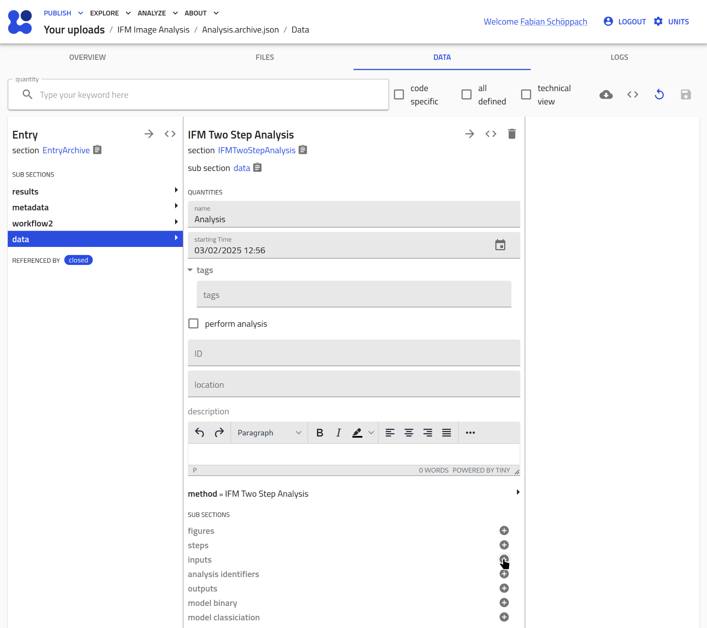The width and height of the screenshot is (707, 628).
Task: Delete the IFM Two Step Analysis section
Action: click(512, 134)
